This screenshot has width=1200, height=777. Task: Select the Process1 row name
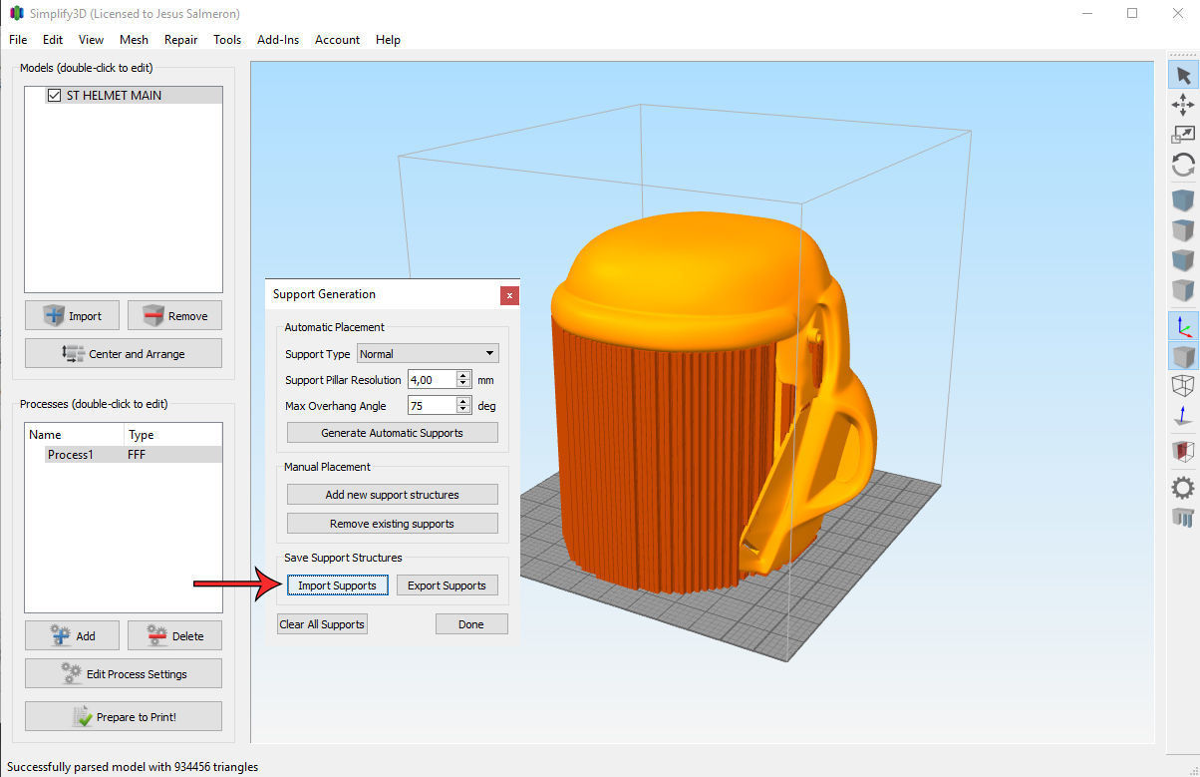tap(69, 455)
